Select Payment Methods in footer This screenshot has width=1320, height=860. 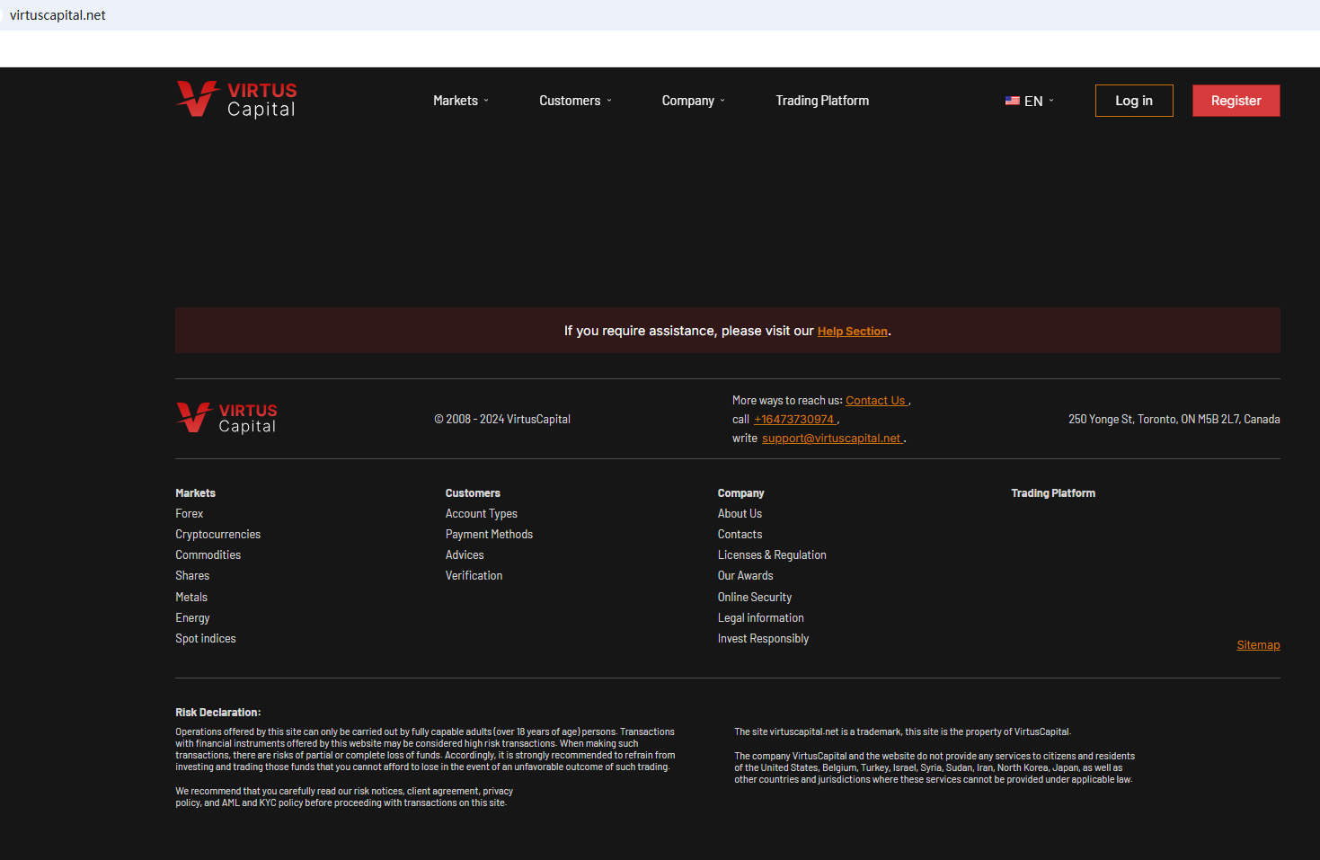(489, 535)
